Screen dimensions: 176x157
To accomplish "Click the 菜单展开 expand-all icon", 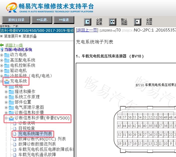I will pos(1,36).
